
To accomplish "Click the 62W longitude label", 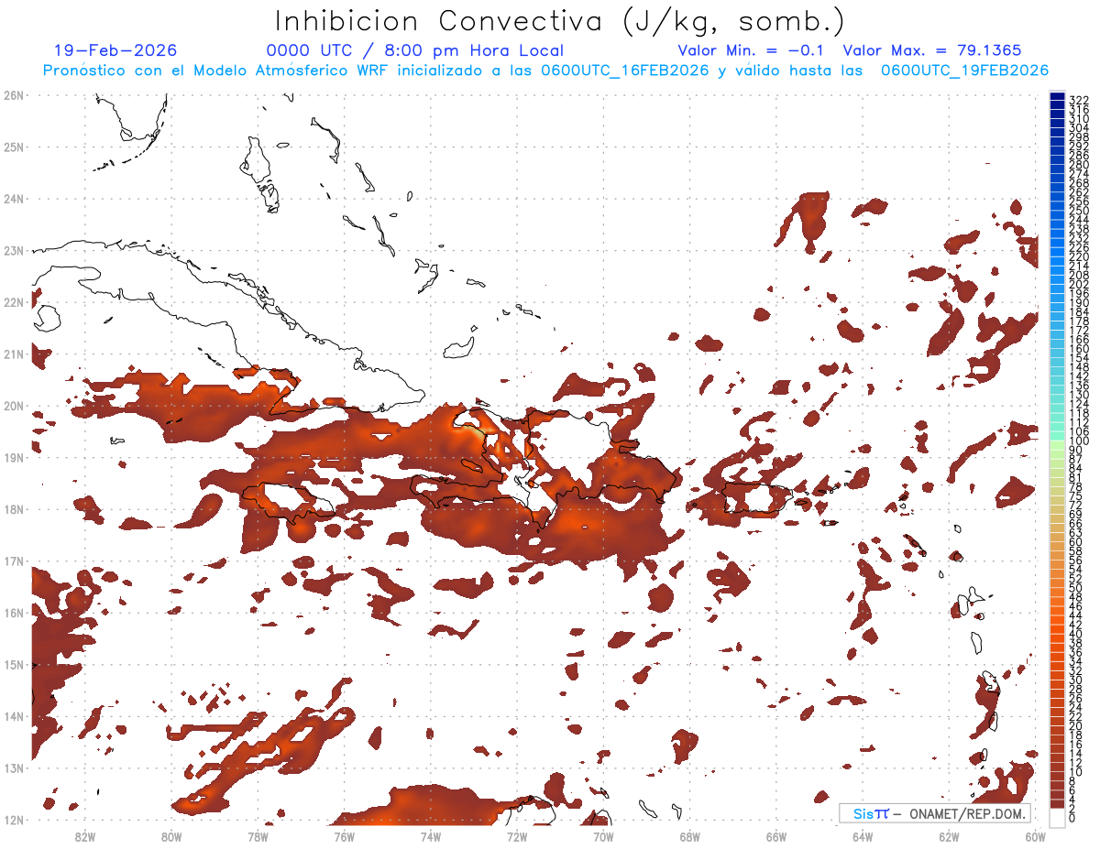I will click(x=949, y=836).
